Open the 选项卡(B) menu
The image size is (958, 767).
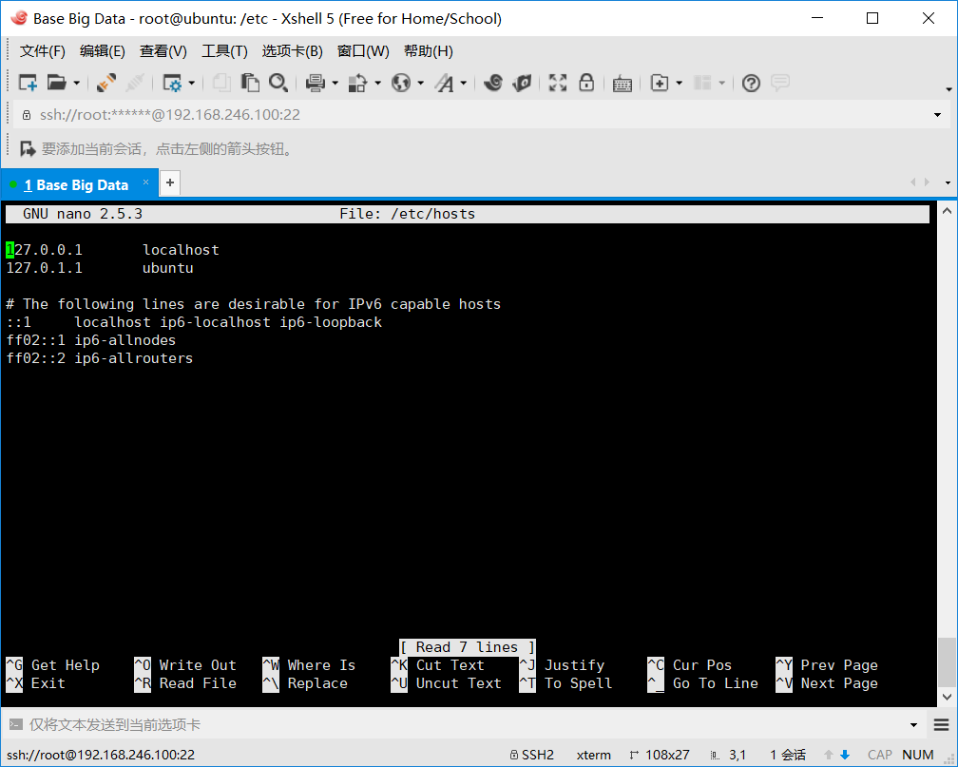pyautogui.click(x=292, y=51)
